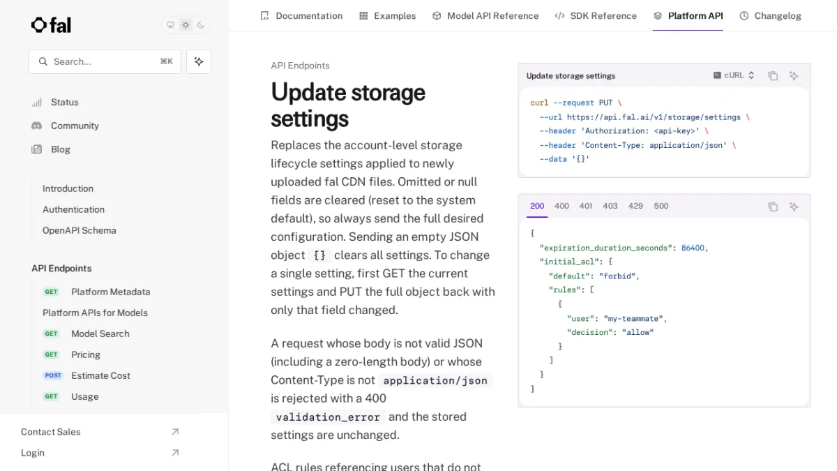Click arrow icon next to Login
The width and height of the screenshot is (837, 471).
(175, 453)
